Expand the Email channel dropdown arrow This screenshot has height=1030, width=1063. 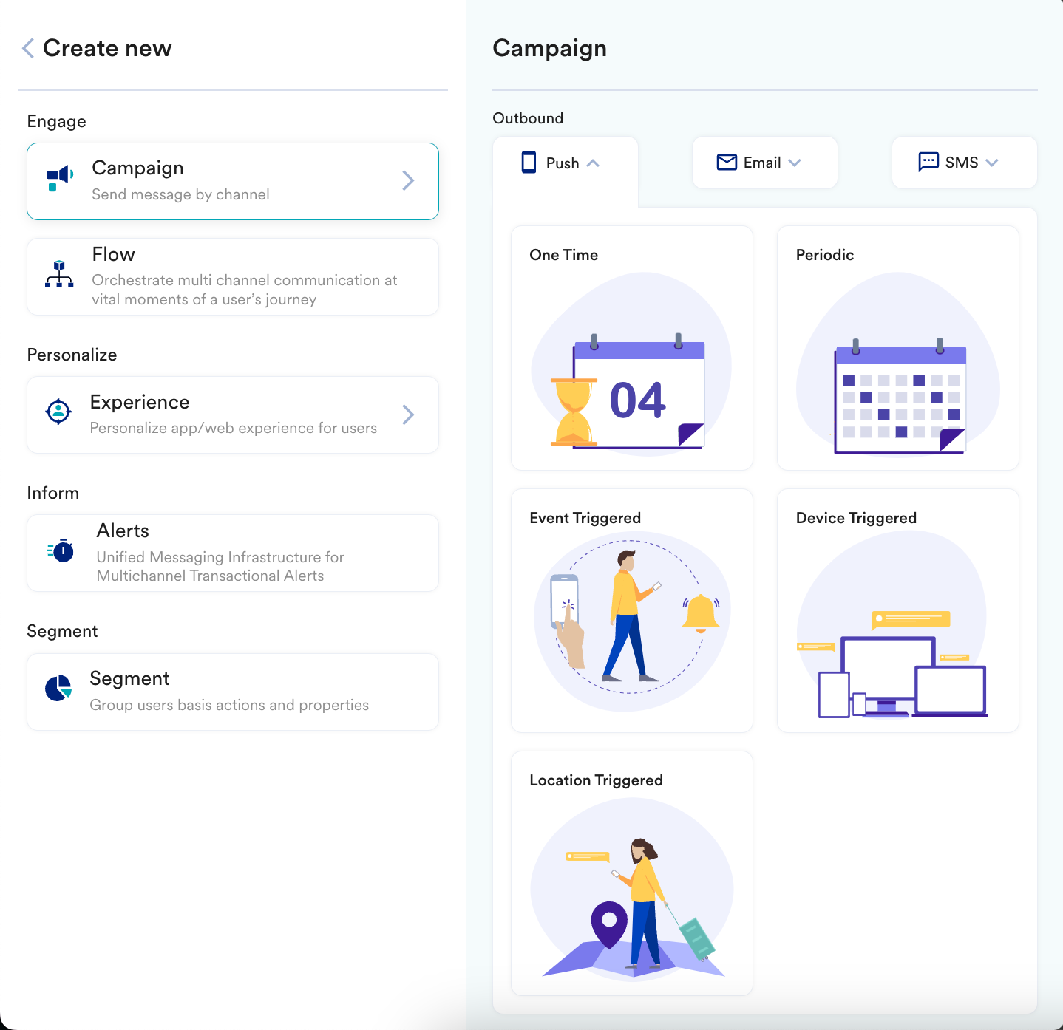click(x=795, y=163)
